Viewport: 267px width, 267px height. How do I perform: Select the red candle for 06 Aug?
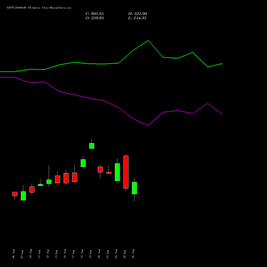click(x=15, y=194)
